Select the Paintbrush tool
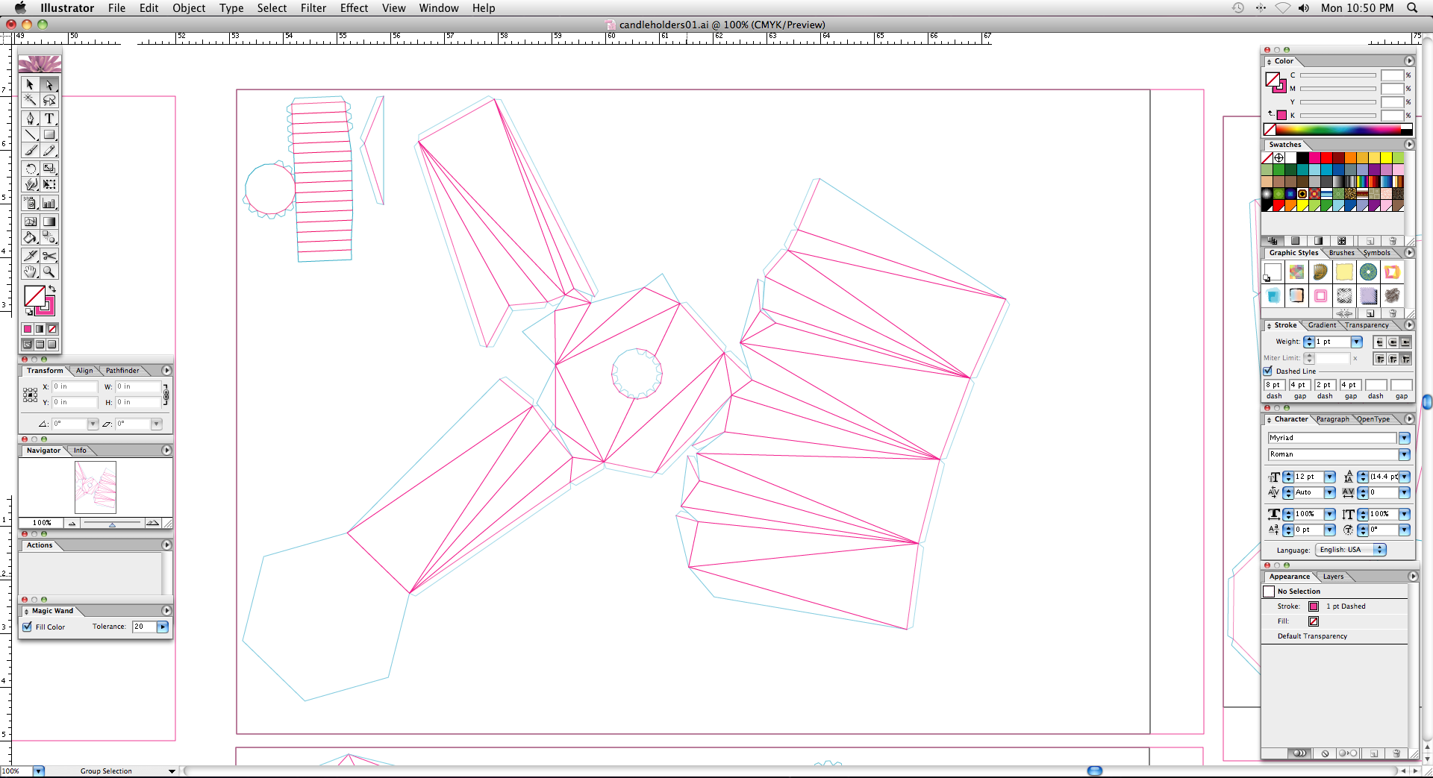Viewport: 1433px width, 778px height. click(30, 151)
